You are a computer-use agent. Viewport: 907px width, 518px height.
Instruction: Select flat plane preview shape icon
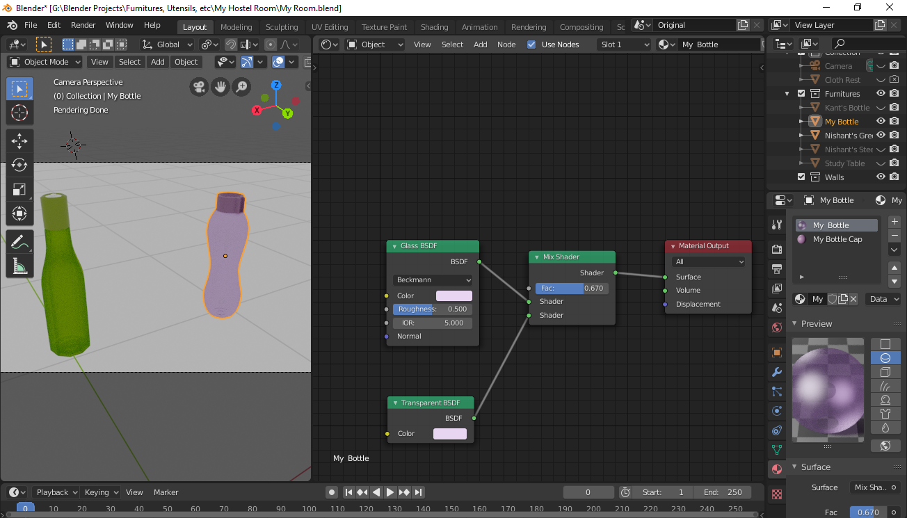click(x=885, y=344)
